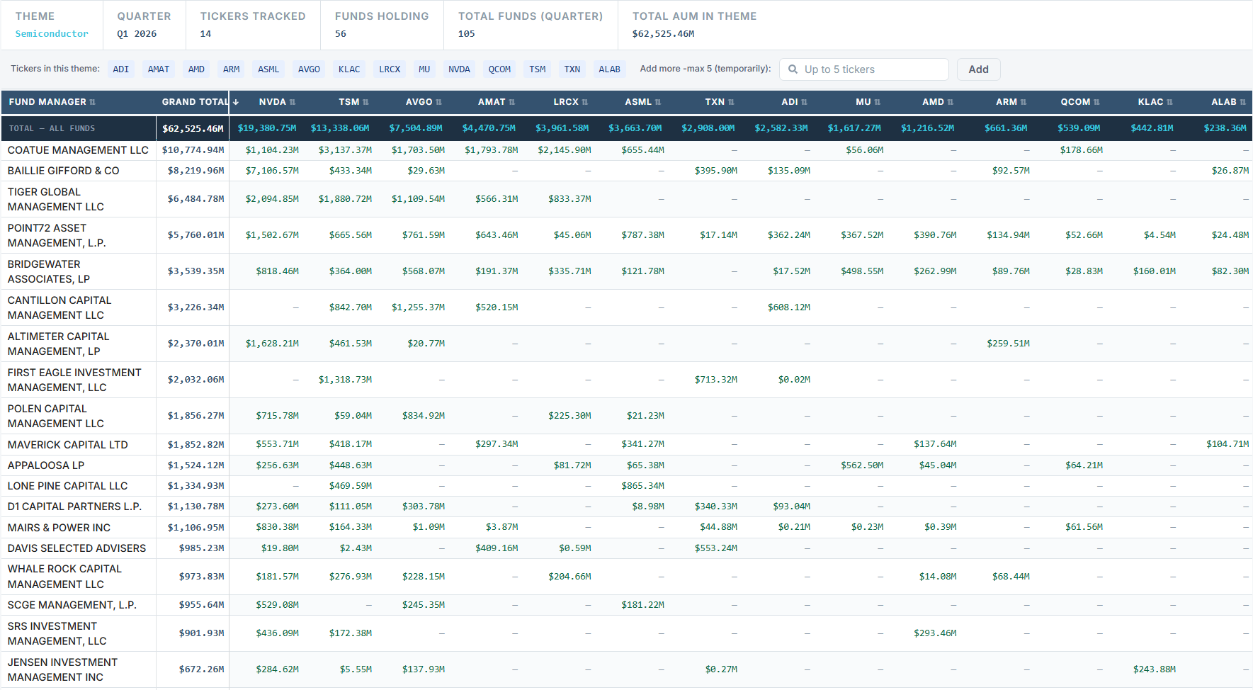Viewport: 1253px width, 690px height.
Task: Sort by AVGO column sort icon
Action: pos(438,102)
